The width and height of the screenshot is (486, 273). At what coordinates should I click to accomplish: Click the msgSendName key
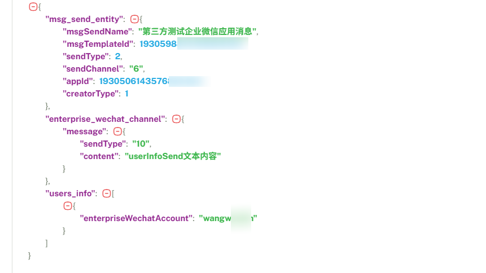97,32
